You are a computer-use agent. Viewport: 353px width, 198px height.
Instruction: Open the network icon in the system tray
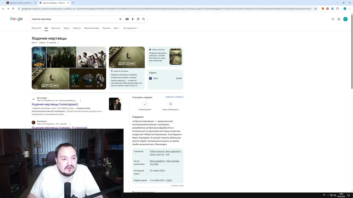pyautogui.click(x=331, y=195)
